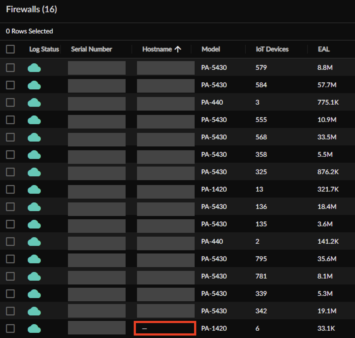This screenshot has width=355, height=338.
Task: Click the cloud status icon for the 141.2K row
Action: (x=34, y=242)
